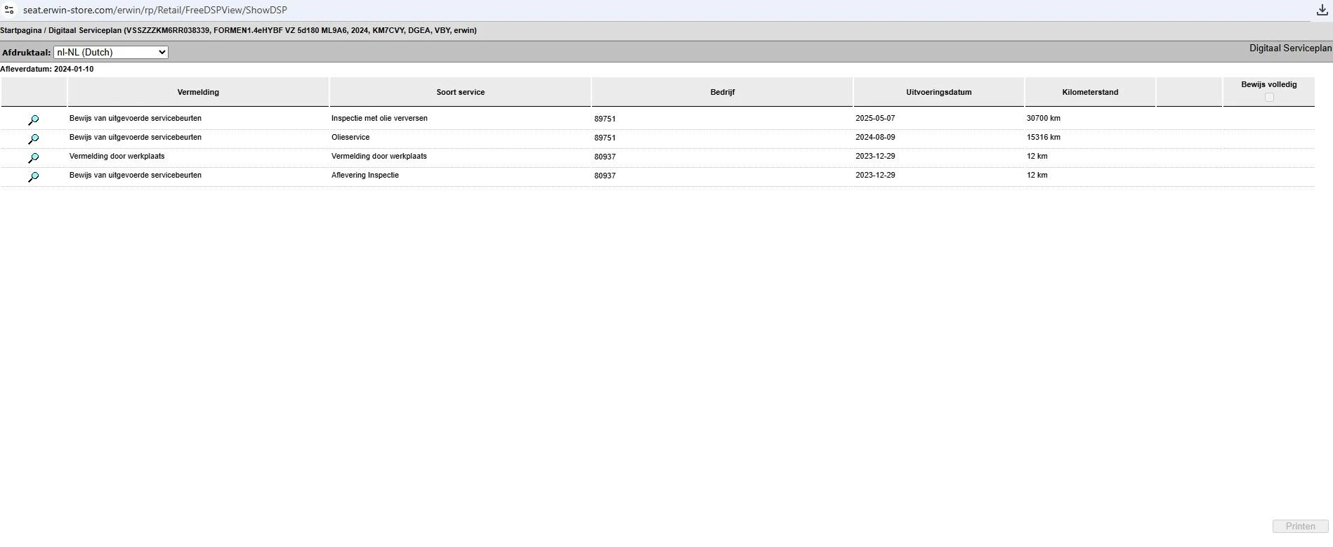Screen dimensions: 1333x547
Task: Select the Kilometerstand column header
Action: [1090, 92]
